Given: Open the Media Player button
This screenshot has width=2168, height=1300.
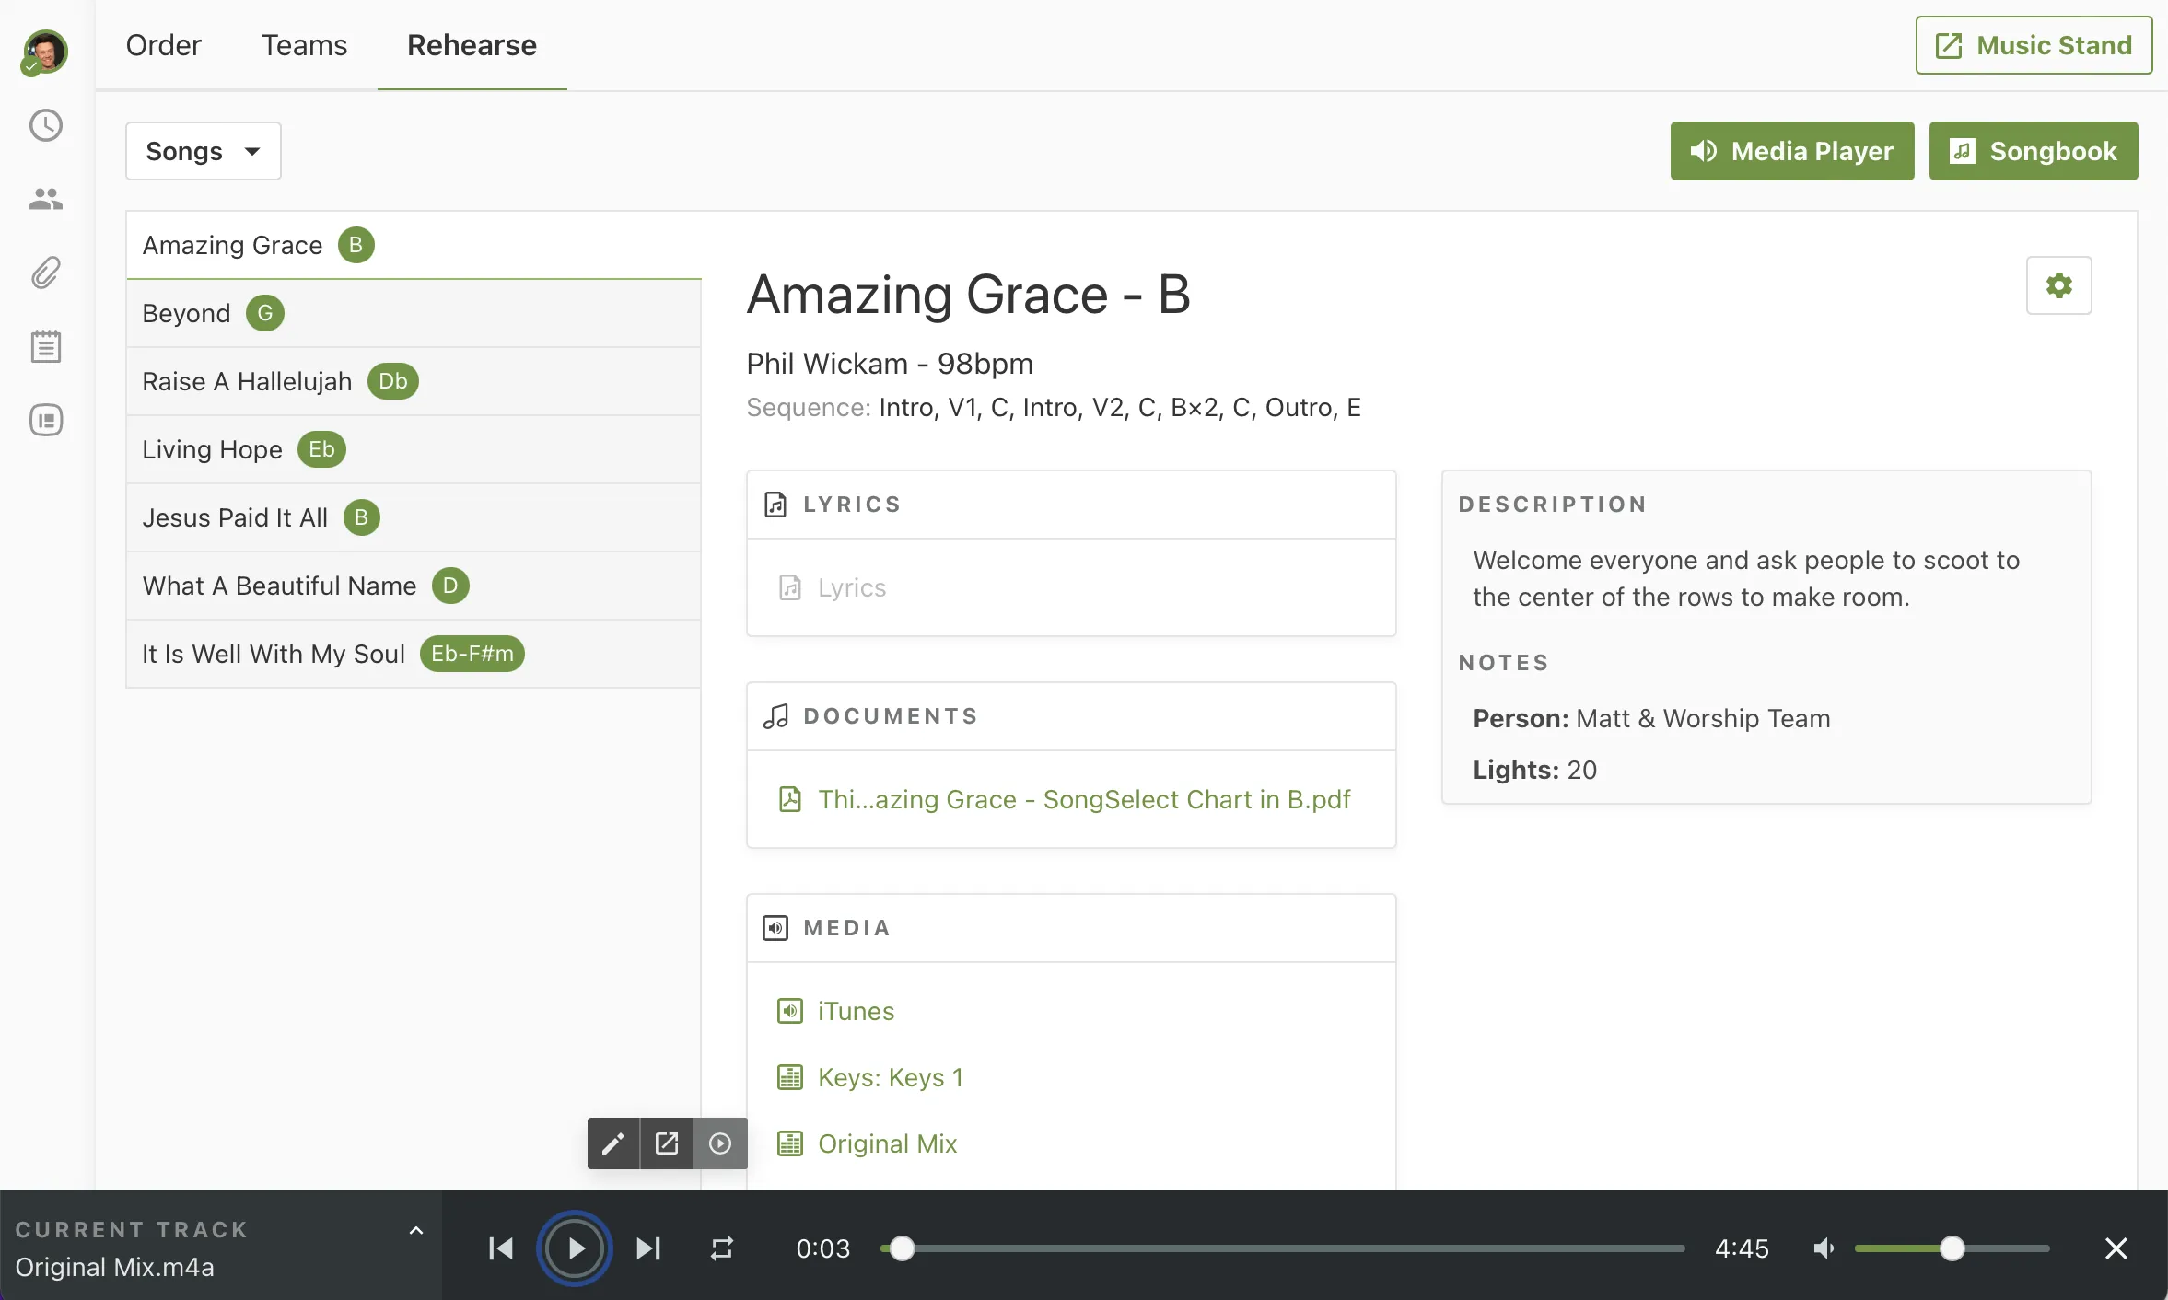Looking at the screenshot, I should 1791,151.
